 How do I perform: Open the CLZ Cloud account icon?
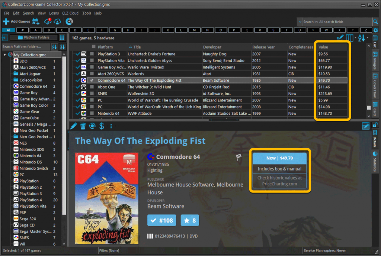[x=57, y=21]
